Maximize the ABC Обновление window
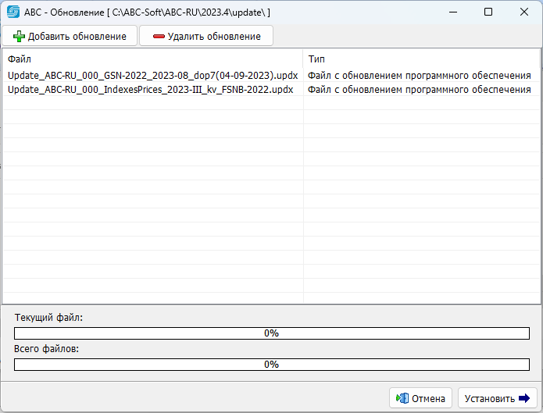Image resolution: width=543 pixels, height=413 pixels. pyautogui.click(x=488, y=12)
